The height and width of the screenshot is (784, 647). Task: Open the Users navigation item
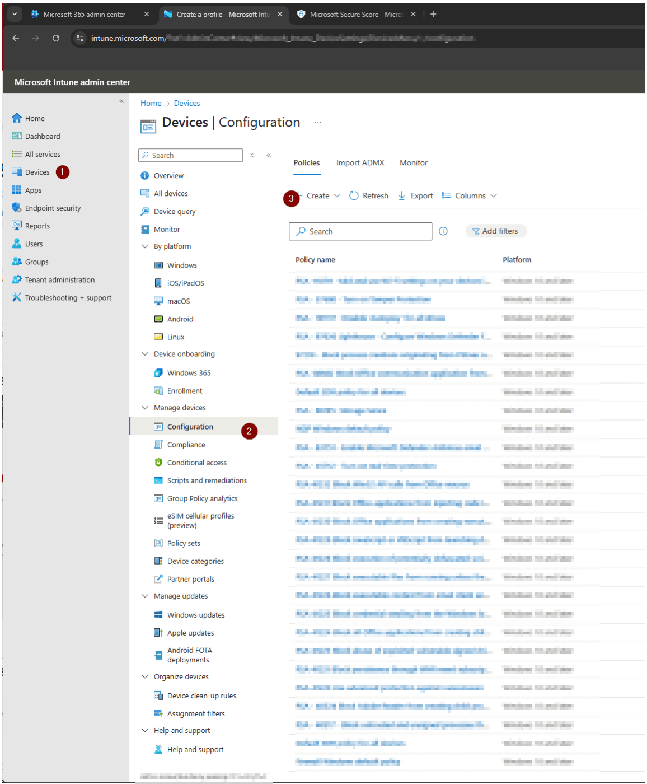coord(34,244)
